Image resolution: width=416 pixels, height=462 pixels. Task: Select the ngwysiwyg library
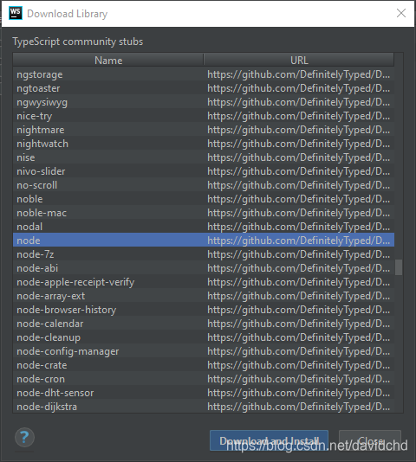click(x=204, y=102)
